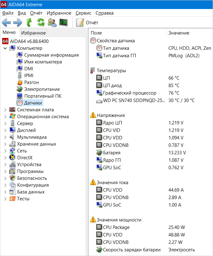Switch to the Избранное sidebar tab
213x256 pixels.
click(33, 33)
